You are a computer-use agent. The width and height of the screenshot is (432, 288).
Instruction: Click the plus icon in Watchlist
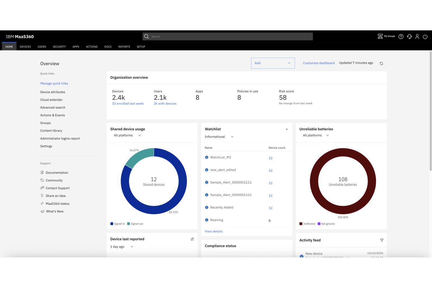(x=287, y=129)
